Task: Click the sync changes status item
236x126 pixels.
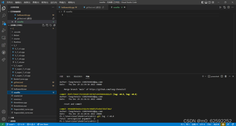Action: tap(21, 124)
